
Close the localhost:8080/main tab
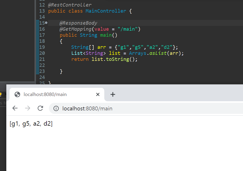pyautogui.click(x=98, y=94)
